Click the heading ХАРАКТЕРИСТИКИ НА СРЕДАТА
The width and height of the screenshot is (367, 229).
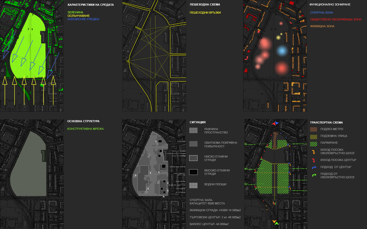click(x=91, y=5)
